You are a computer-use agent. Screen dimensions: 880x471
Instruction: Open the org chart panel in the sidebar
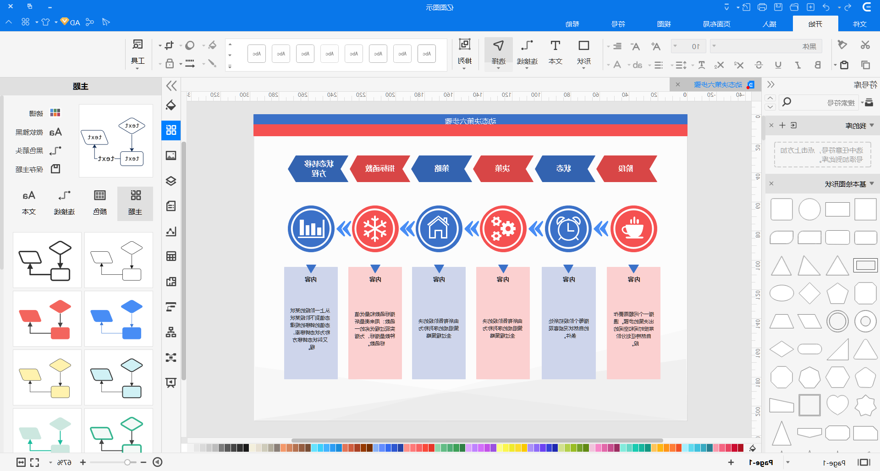(171, 332)
